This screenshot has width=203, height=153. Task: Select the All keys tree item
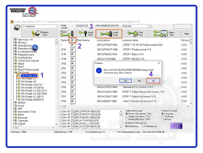pos(22,43)
